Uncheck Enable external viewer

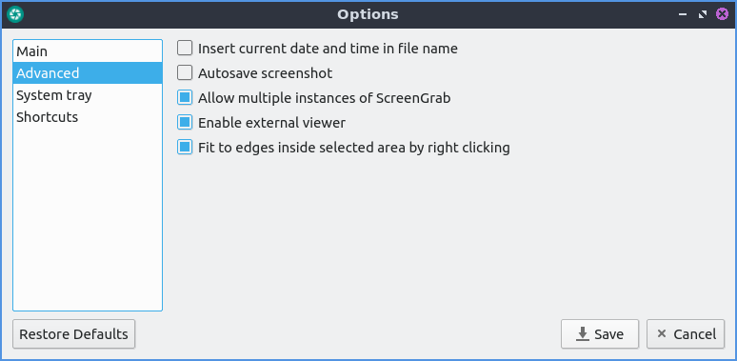(185, 123)
